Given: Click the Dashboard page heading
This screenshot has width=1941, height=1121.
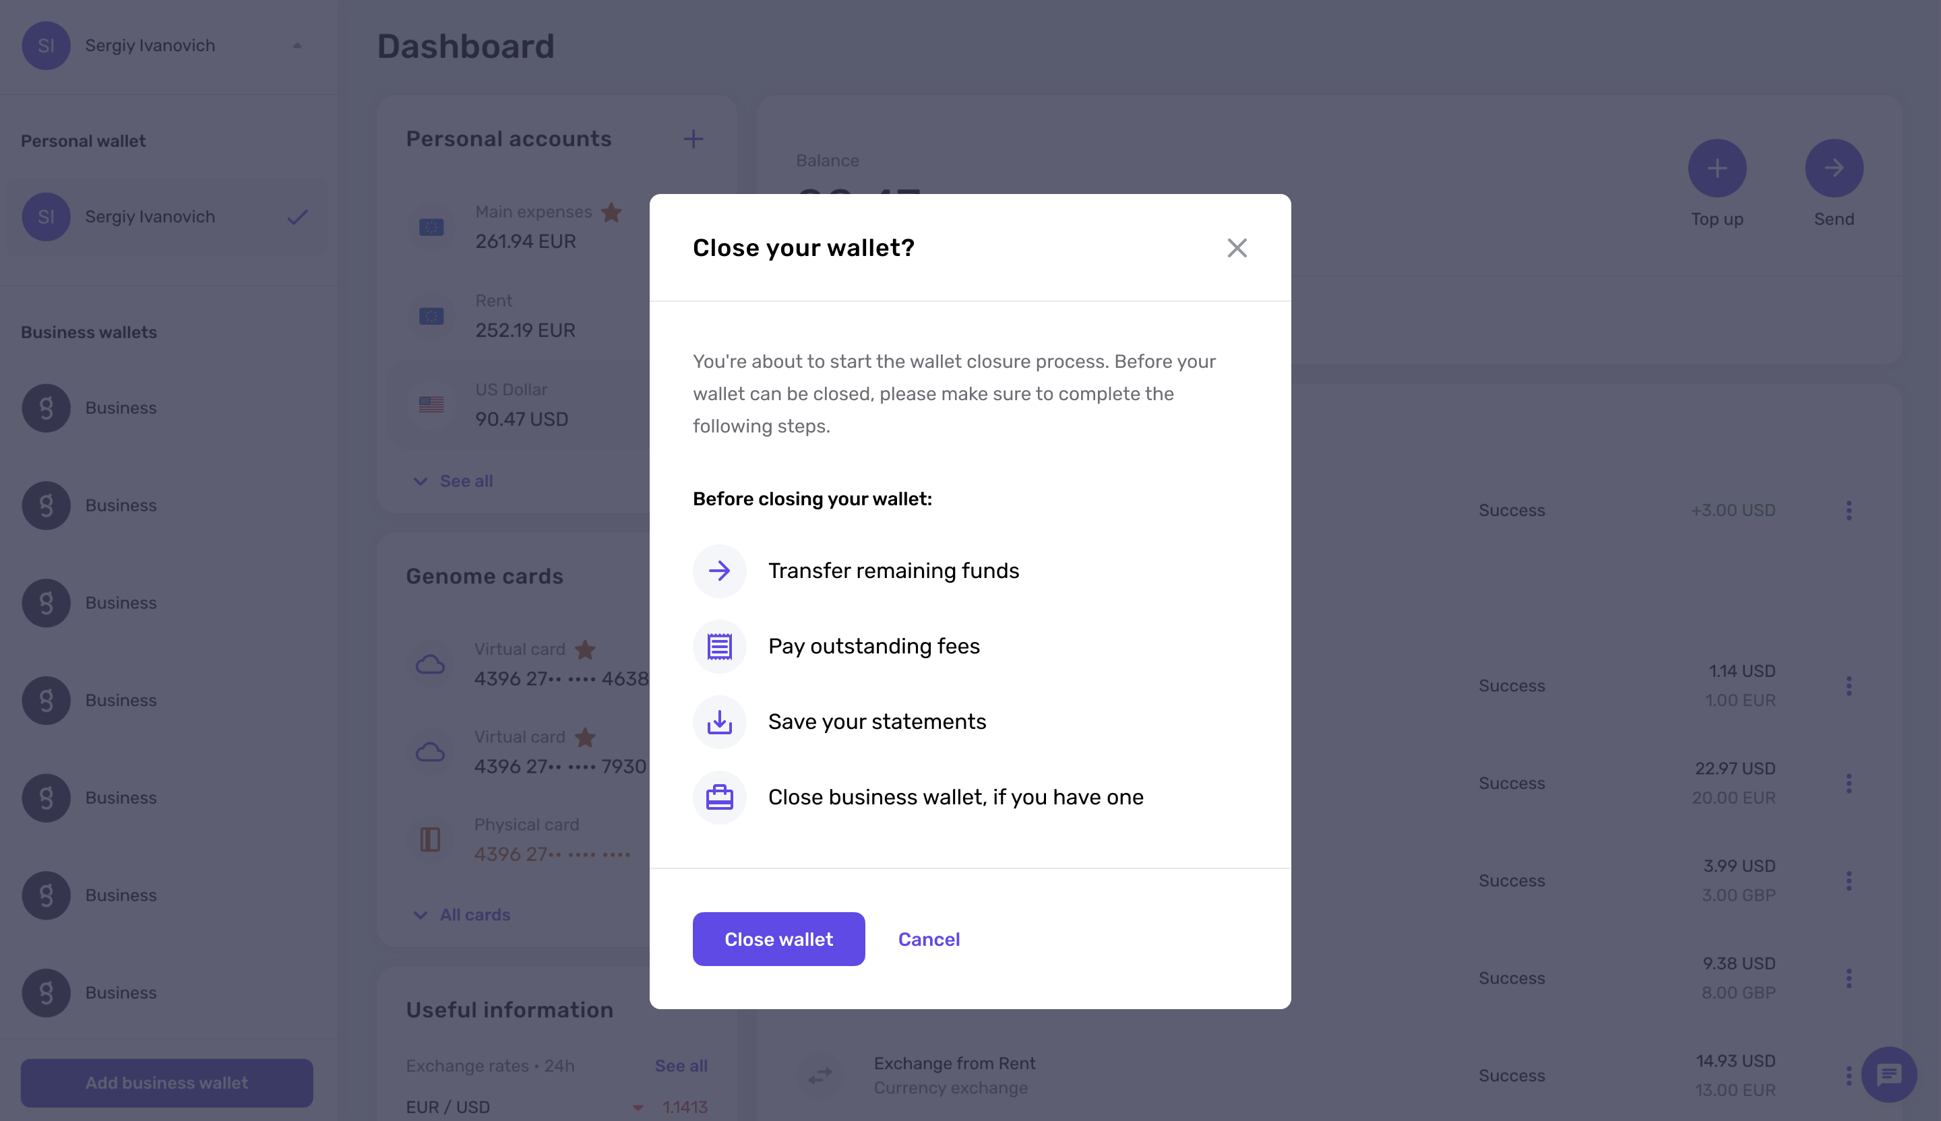Looking at the screenshot, I should click(x=465, y=46).
